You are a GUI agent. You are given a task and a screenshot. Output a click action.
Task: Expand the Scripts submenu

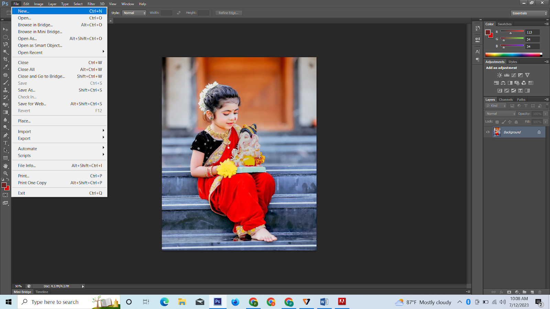(59, 156)
